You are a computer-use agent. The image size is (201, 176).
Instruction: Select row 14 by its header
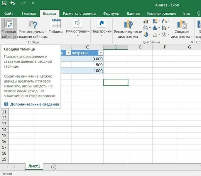[4, 130]
